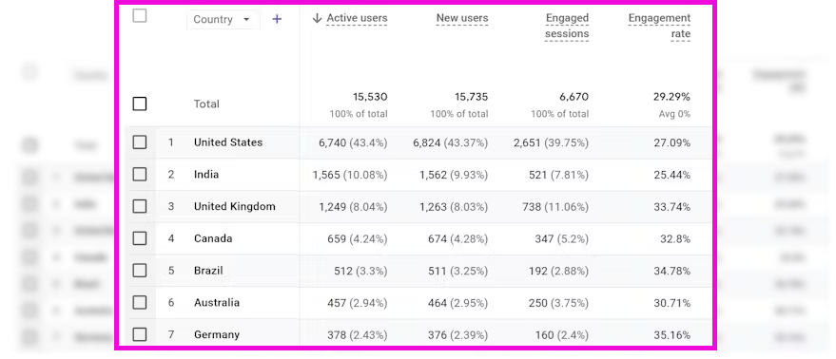
Task: Click the plus icon to add dimension
Action: click(x=277, y=19)
